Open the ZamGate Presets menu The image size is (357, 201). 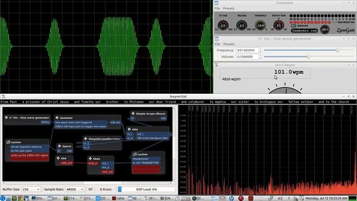(x=229, y=8)
